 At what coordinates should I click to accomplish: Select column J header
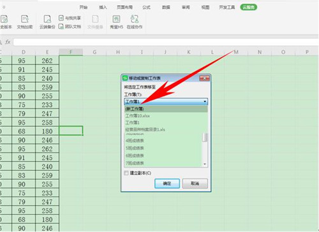(x=165, y=52)
